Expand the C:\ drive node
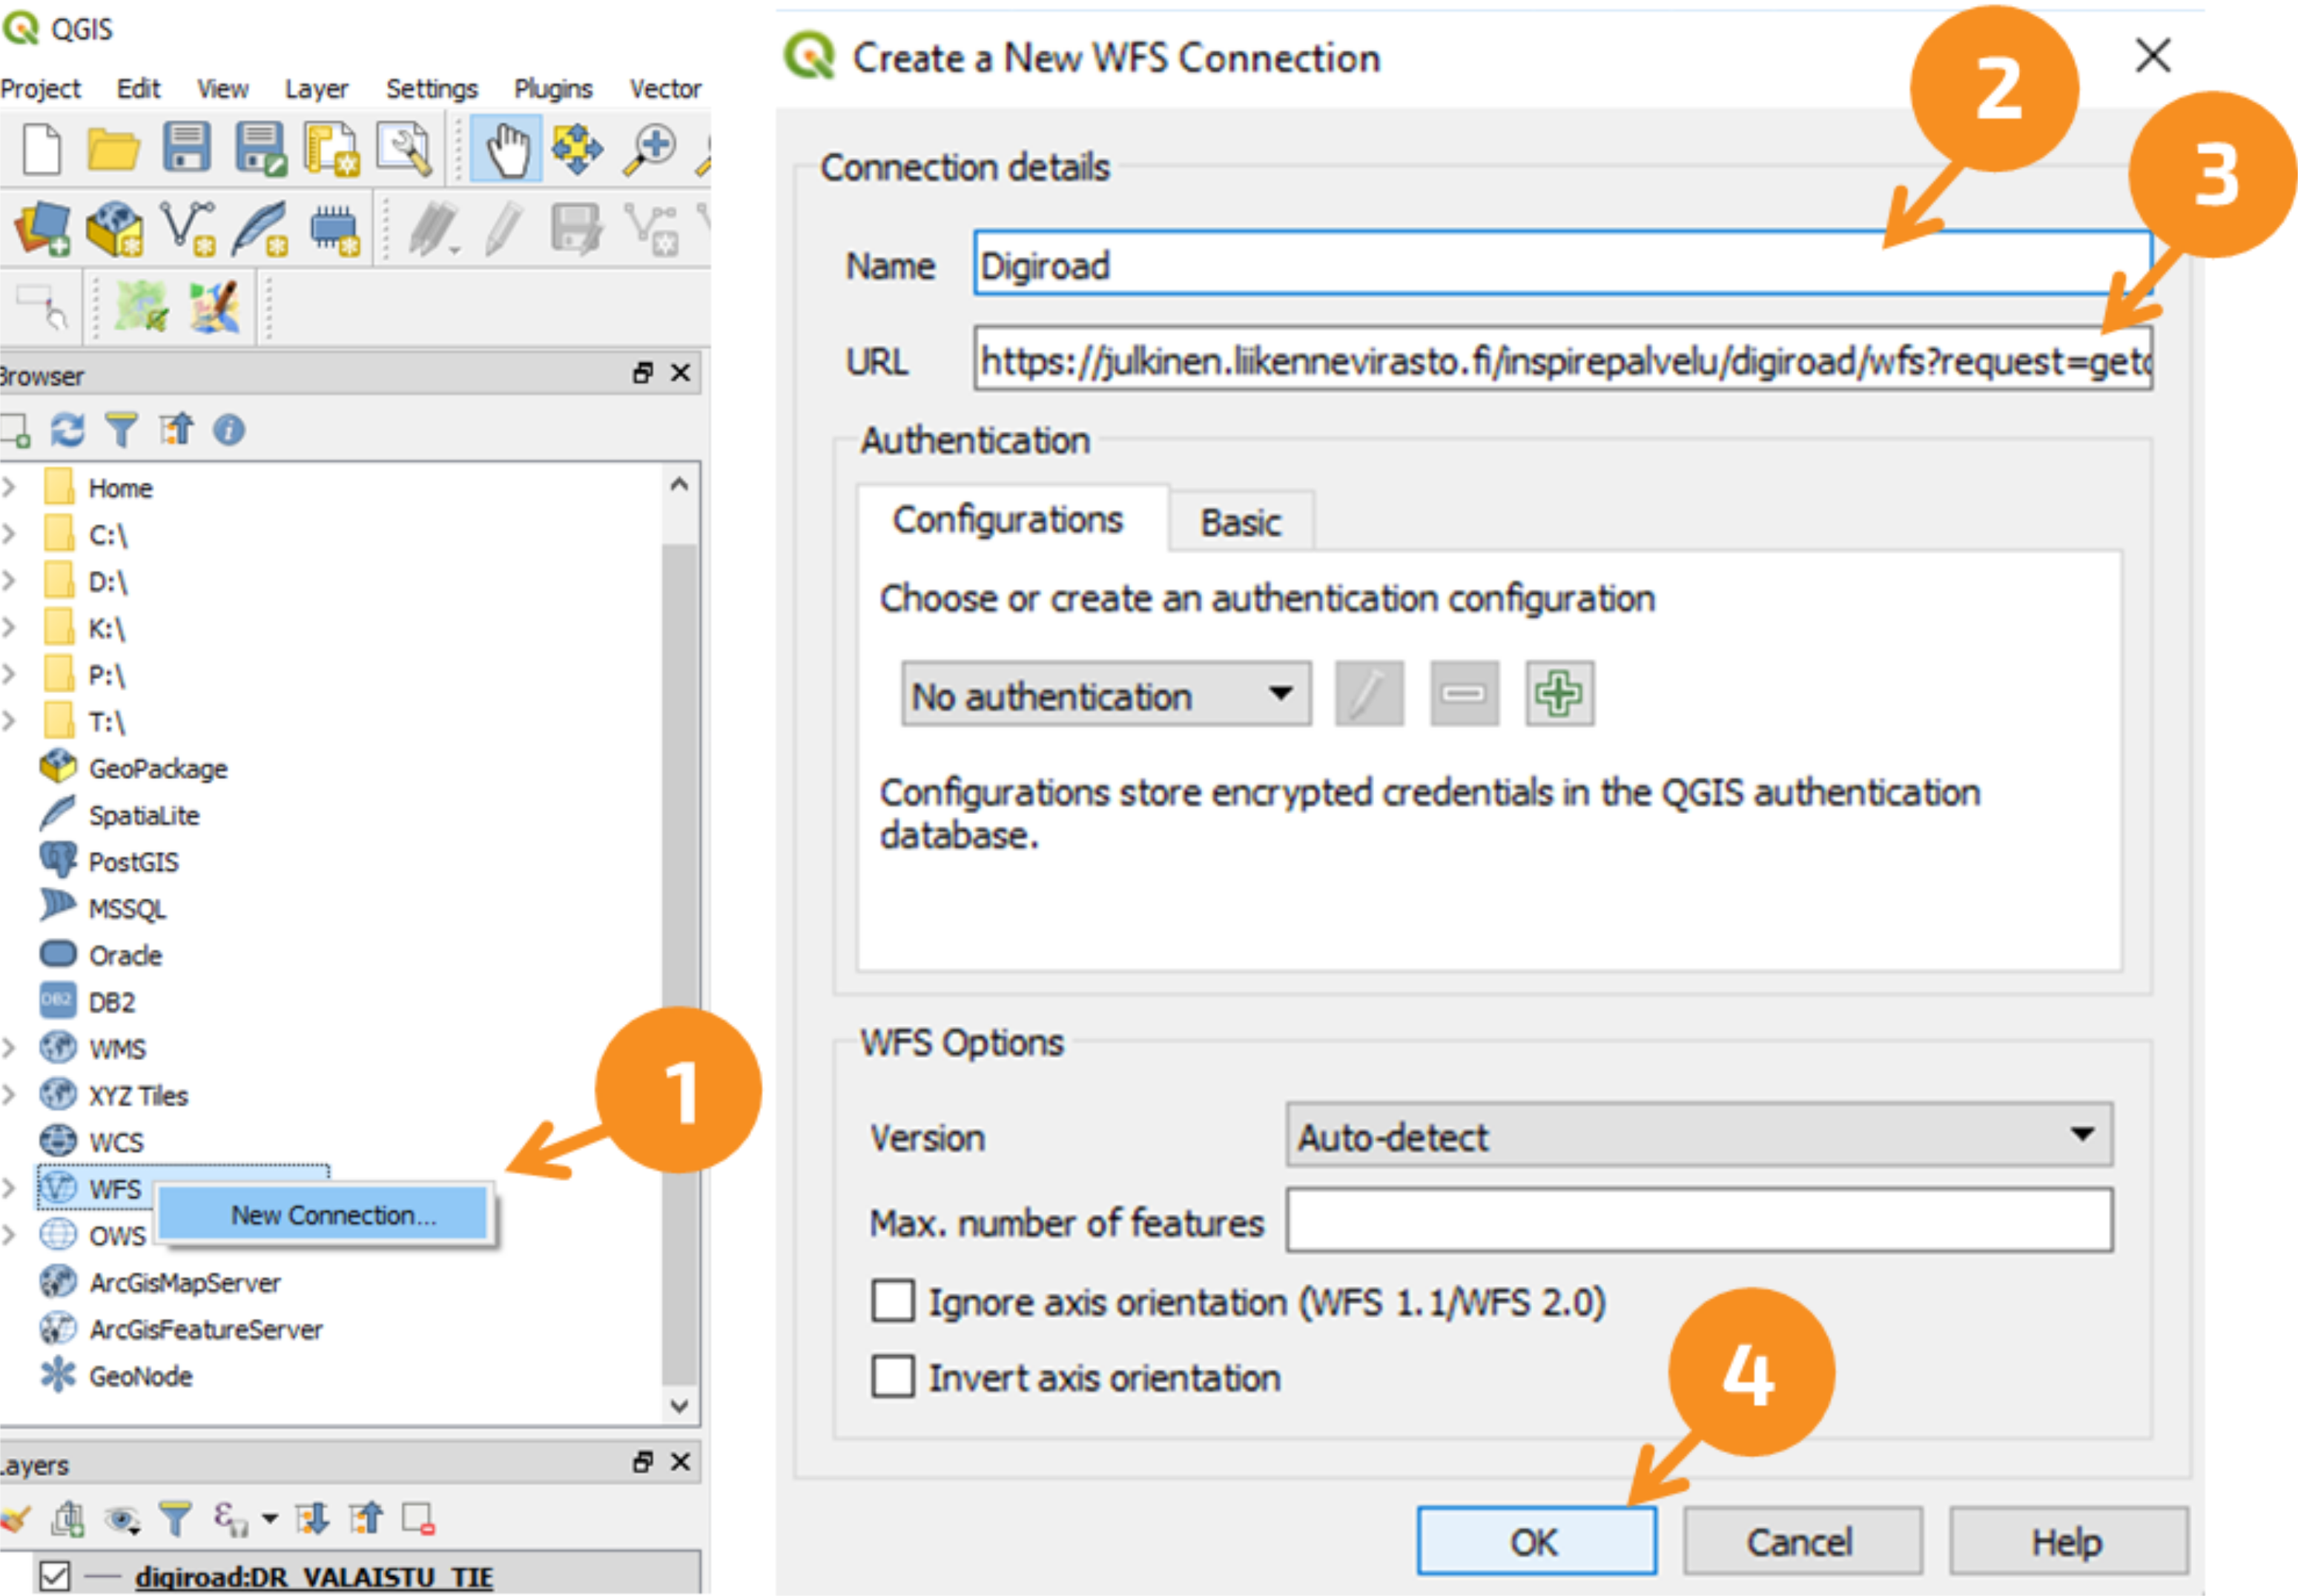This screenshot has height=1596, width=2298. [x=9, y=534]
